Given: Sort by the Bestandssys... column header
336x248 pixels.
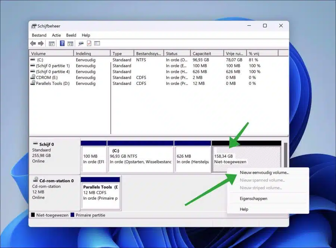Looking at the screenshot, I should click(149, 53).
